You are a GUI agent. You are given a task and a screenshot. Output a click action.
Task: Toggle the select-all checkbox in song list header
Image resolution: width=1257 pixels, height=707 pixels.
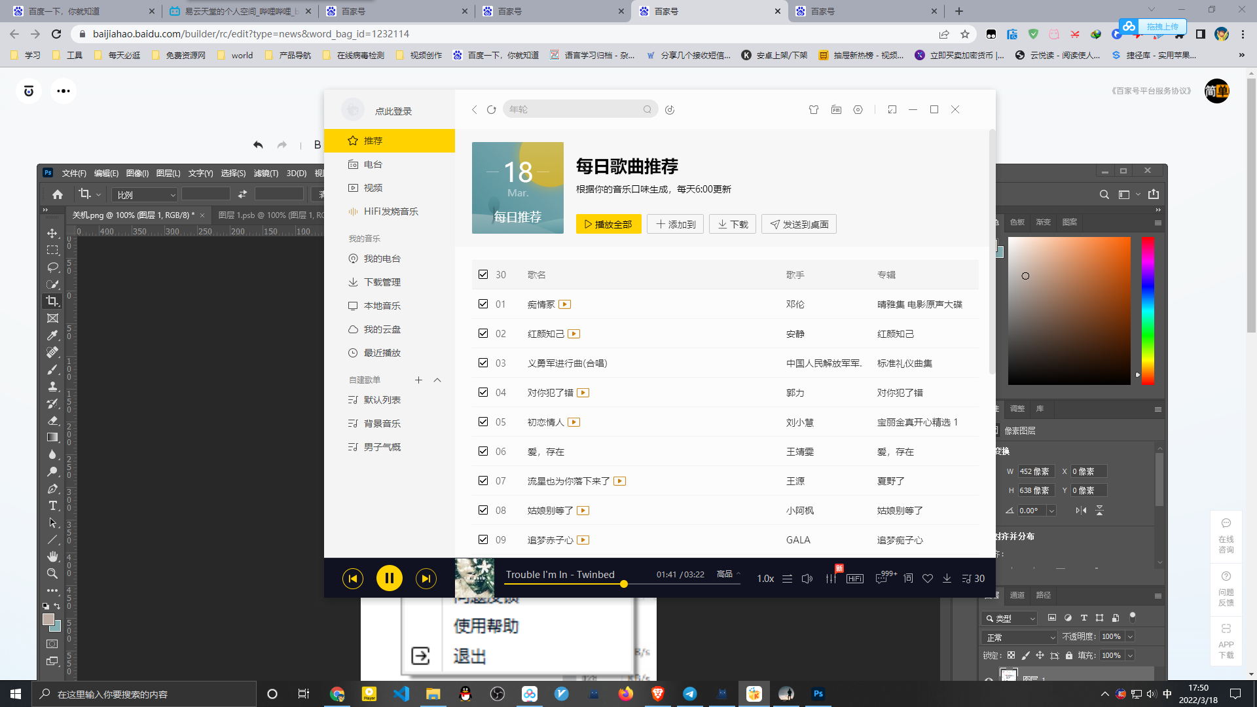(483, 274)
